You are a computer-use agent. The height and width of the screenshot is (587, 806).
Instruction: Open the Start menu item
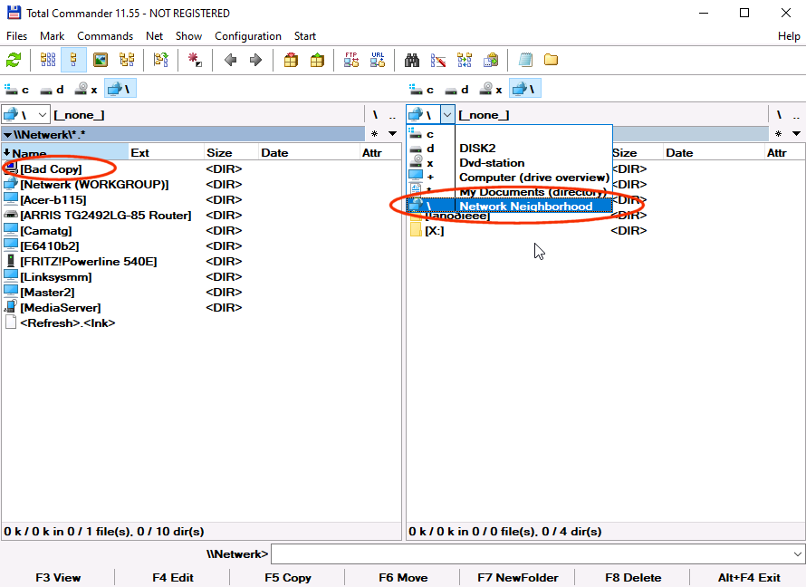coord(305,36)
